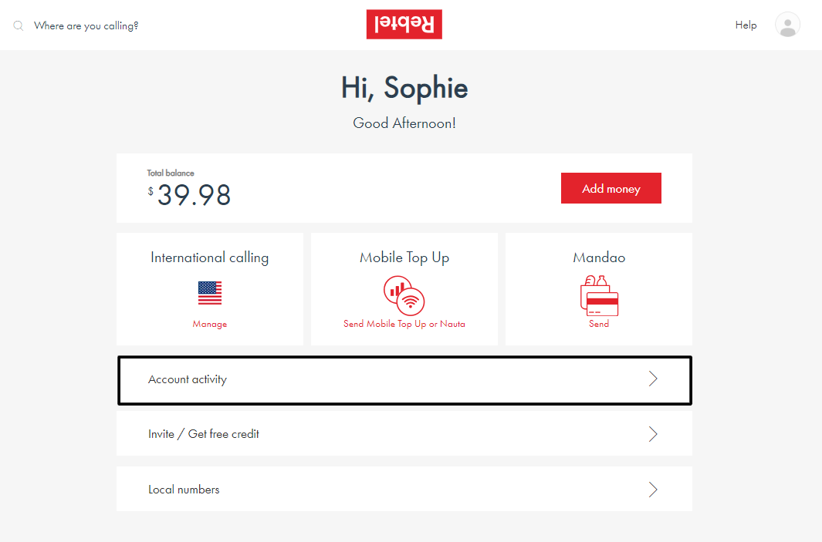Open the Help menu item

click(x=746, y=25)
